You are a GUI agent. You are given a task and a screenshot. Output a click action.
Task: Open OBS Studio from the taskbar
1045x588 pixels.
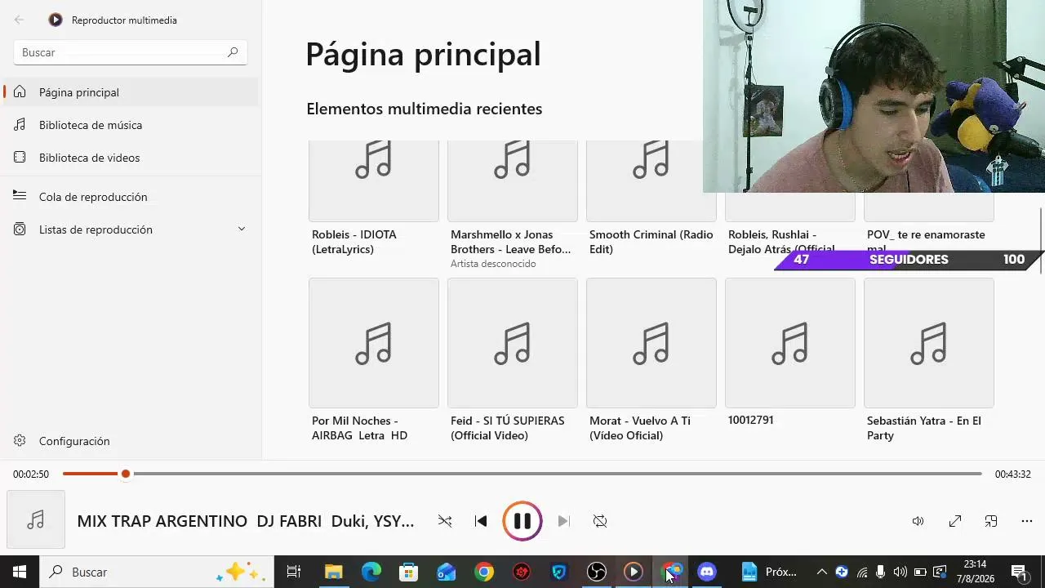point(597,572)
